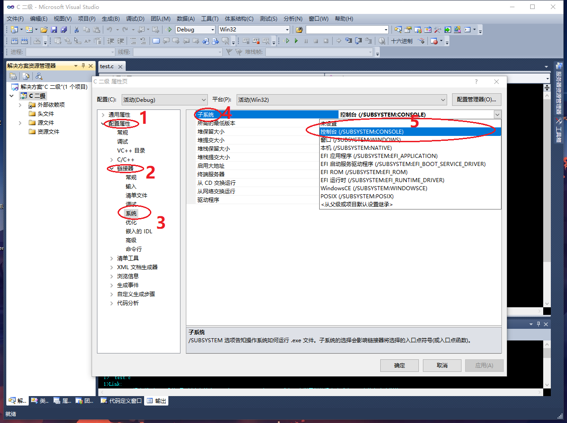Click the Undo arrow icon
The width and height of the screenshot is (567, 423).
pyautogui.click(x=109, y=30)
